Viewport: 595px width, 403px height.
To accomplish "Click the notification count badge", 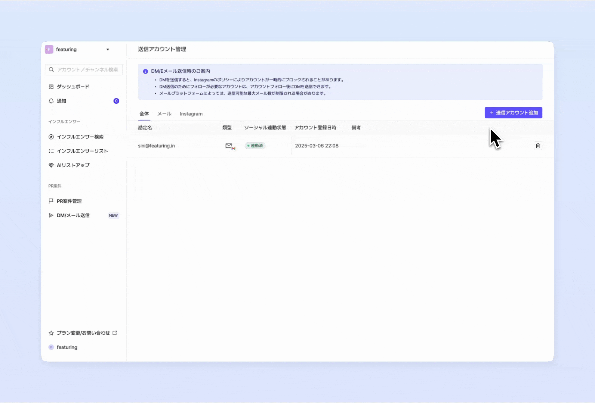I will tap(116, 101).
